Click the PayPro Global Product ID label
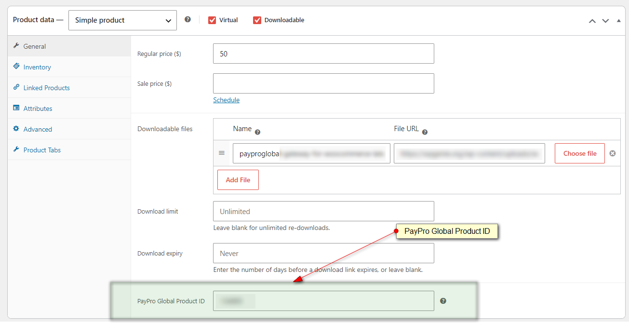The image size is (629, 324). [x=171, y=301]
